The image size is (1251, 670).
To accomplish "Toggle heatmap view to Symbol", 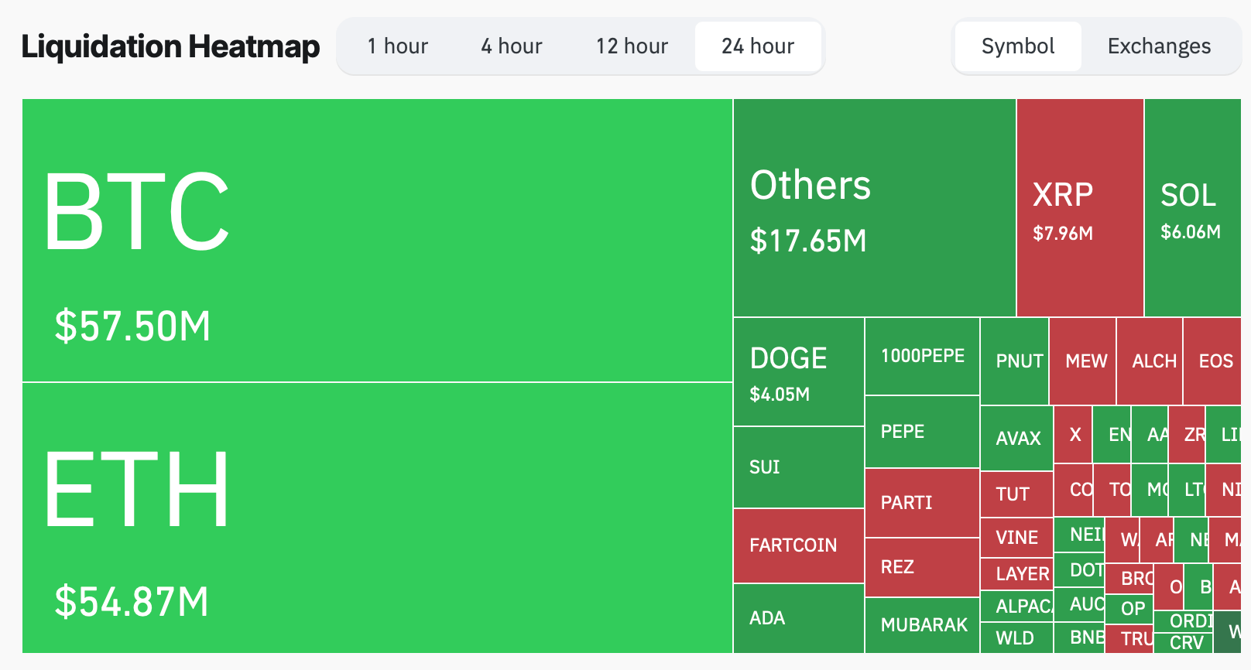I will tap(1017, 46).
